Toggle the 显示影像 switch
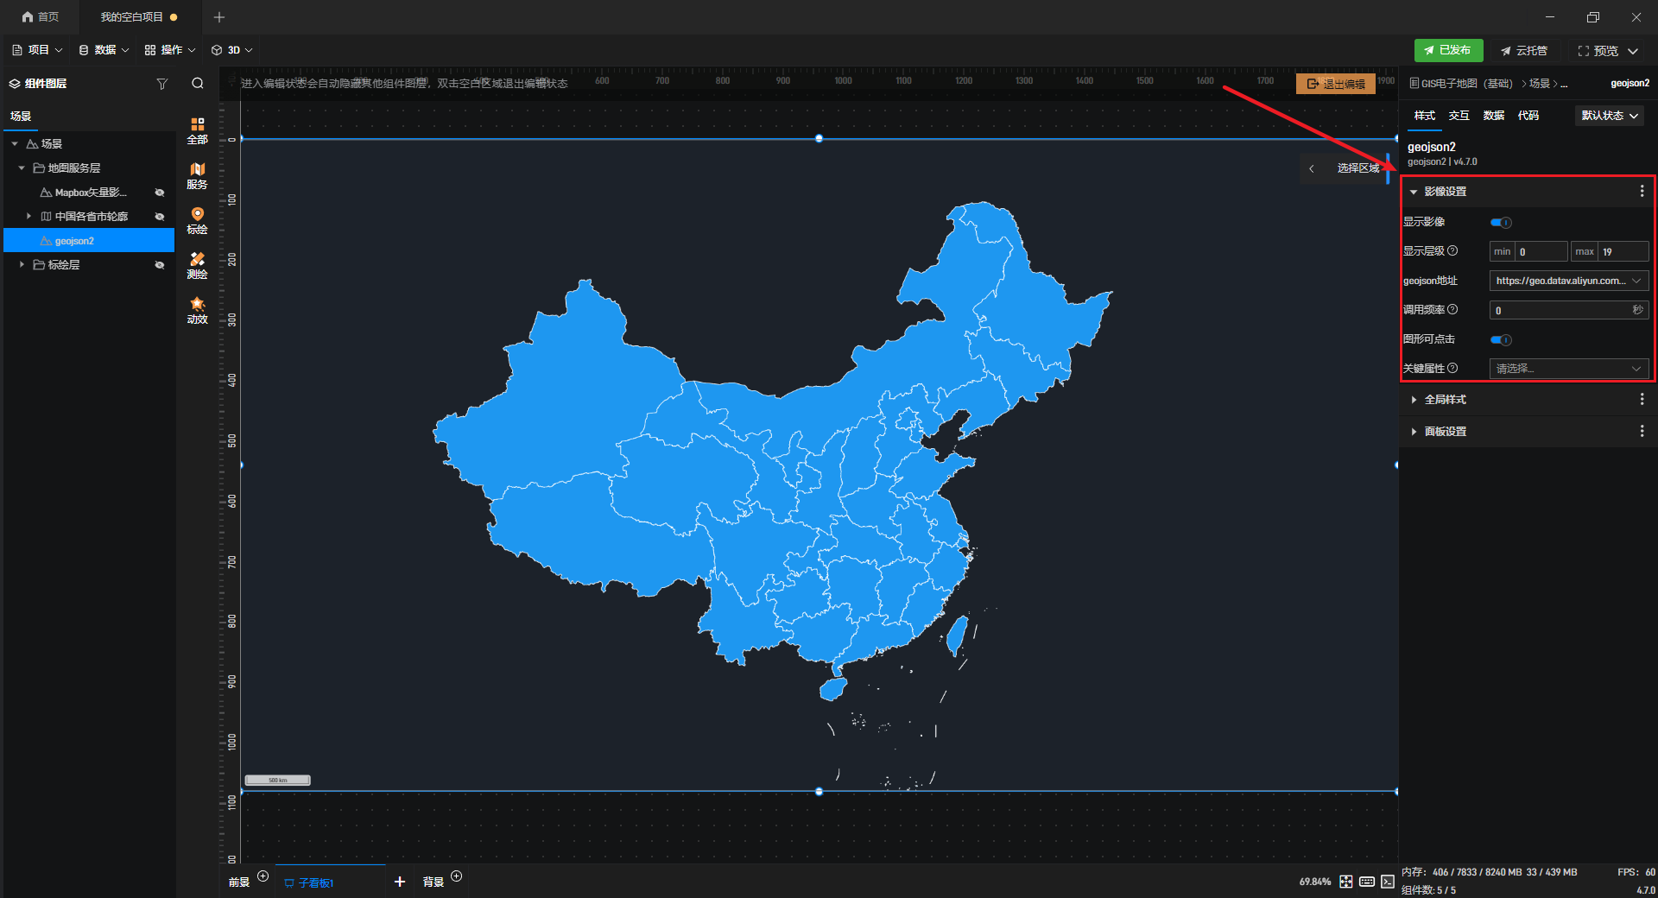 click(1501, 223)
